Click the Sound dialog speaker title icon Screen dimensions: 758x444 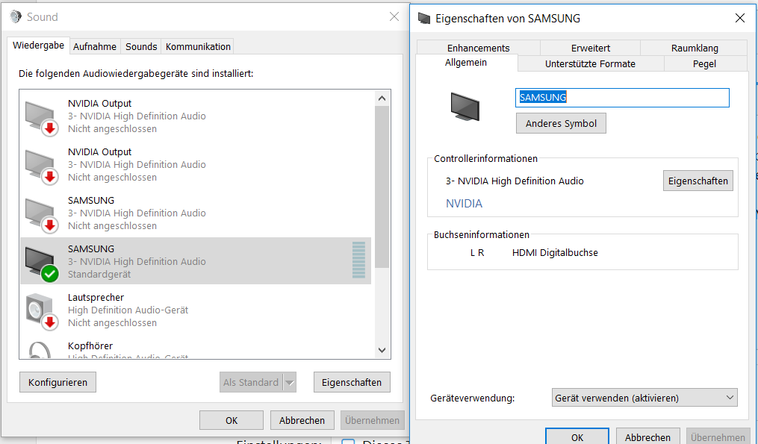[16, 17]
